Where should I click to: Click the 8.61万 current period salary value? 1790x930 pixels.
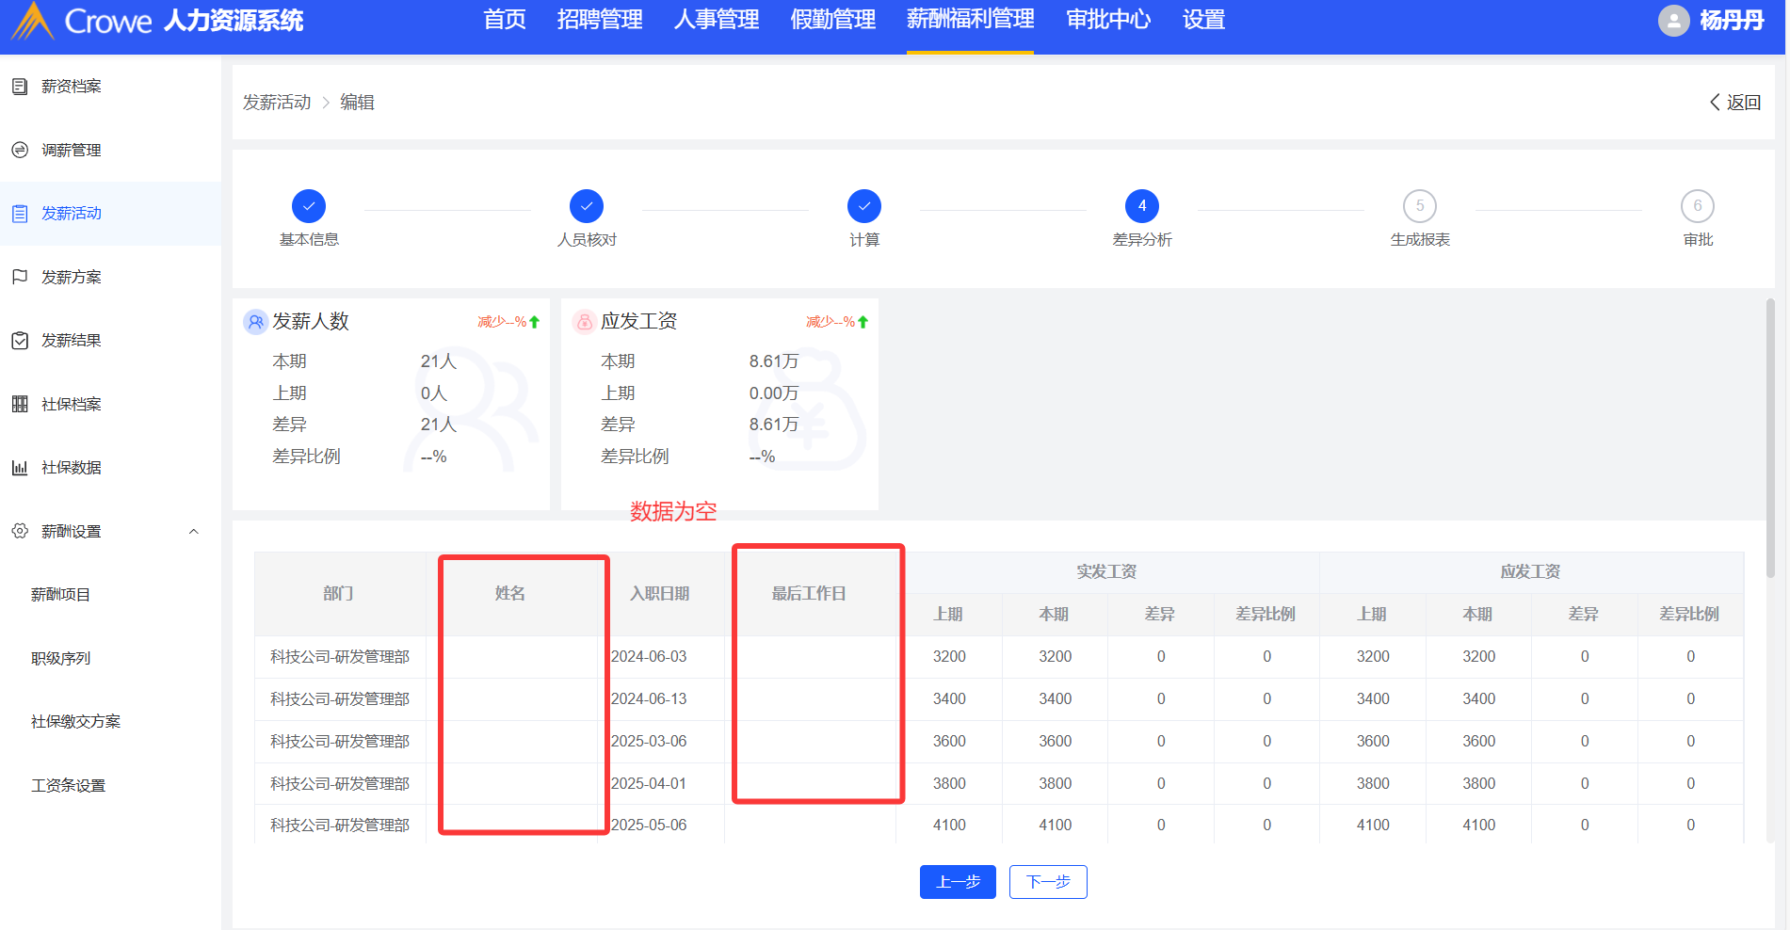[x=774, y=361]
